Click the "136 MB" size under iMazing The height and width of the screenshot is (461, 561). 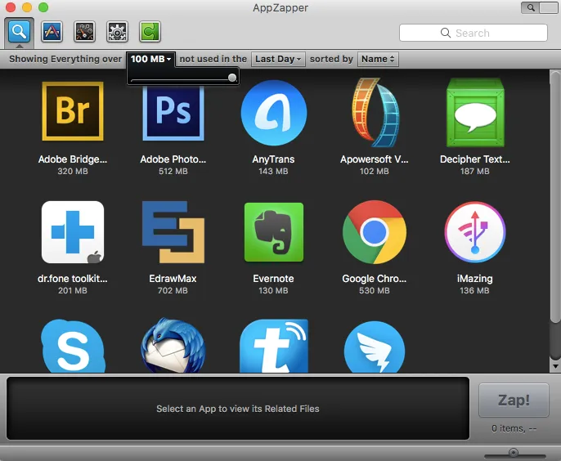coord(474,290)
